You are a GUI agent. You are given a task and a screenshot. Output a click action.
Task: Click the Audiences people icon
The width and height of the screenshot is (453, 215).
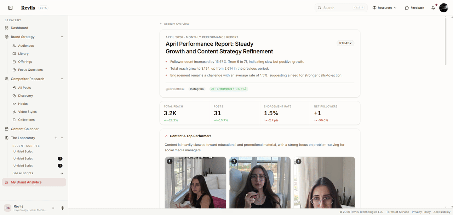(x=14, y=46)
